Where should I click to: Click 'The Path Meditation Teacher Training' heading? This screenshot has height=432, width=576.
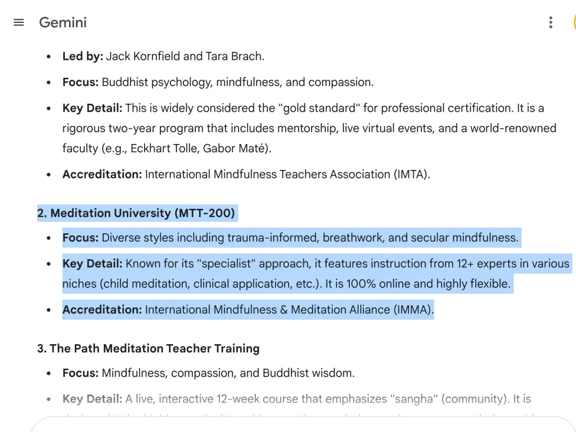[148, 348]
